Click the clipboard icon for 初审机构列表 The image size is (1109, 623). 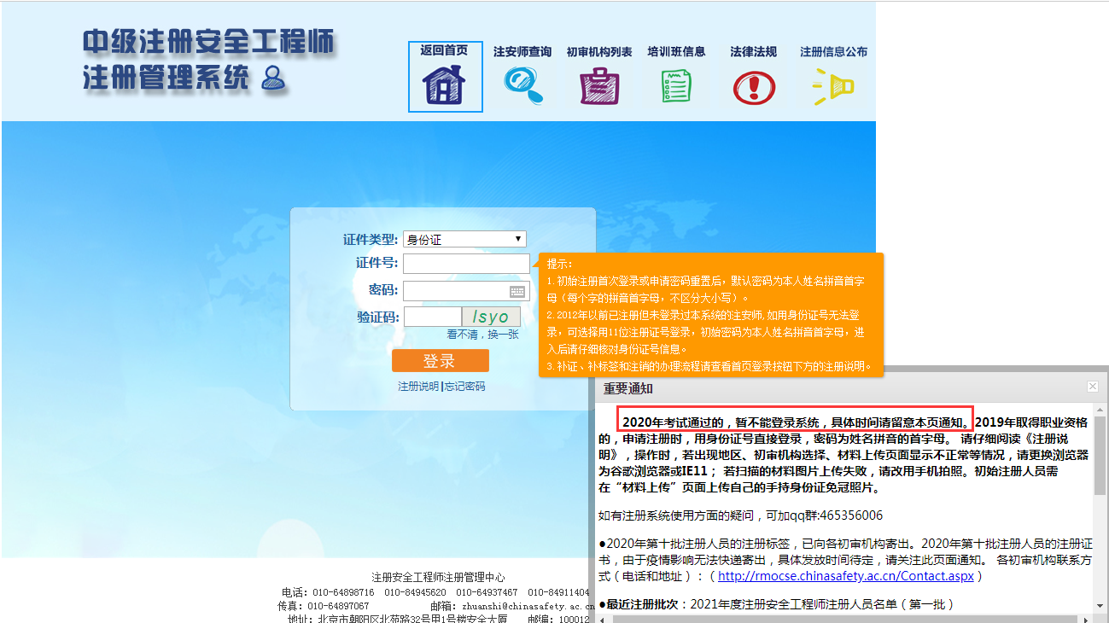pos(599,85)
